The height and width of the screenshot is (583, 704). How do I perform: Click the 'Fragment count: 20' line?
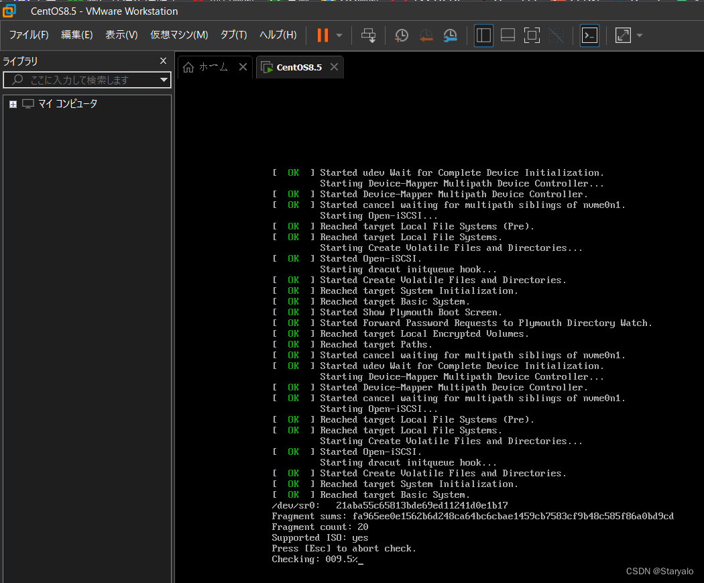pyautogui.click(x=320, y=527)
